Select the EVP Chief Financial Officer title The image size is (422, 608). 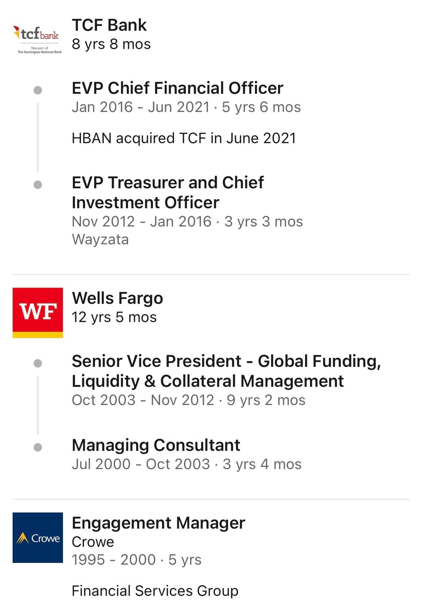pos(177,88)
